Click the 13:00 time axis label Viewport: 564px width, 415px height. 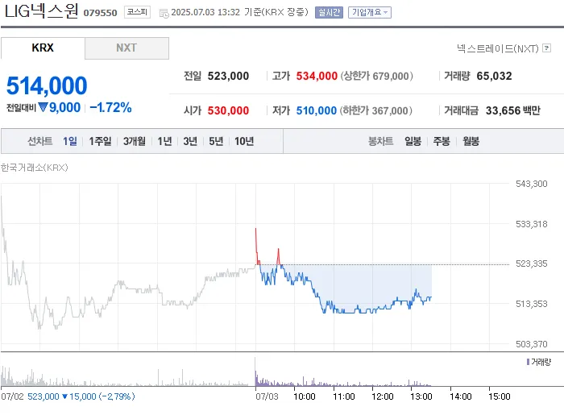[x=421, y=396]
